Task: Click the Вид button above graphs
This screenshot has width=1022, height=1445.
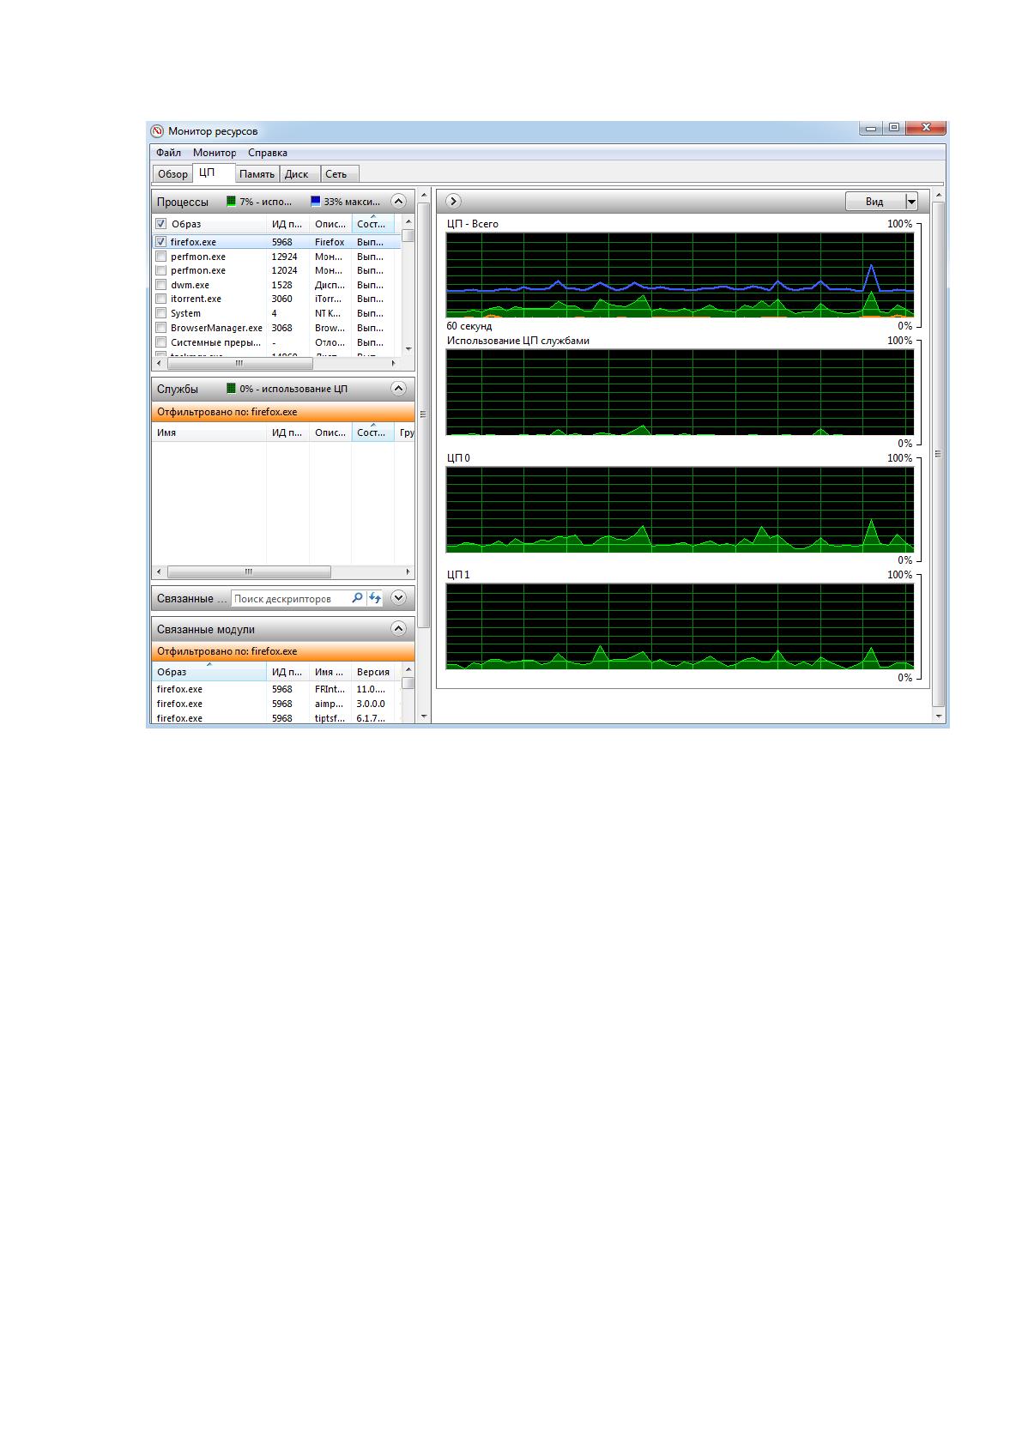Action: tap(875, 202)
